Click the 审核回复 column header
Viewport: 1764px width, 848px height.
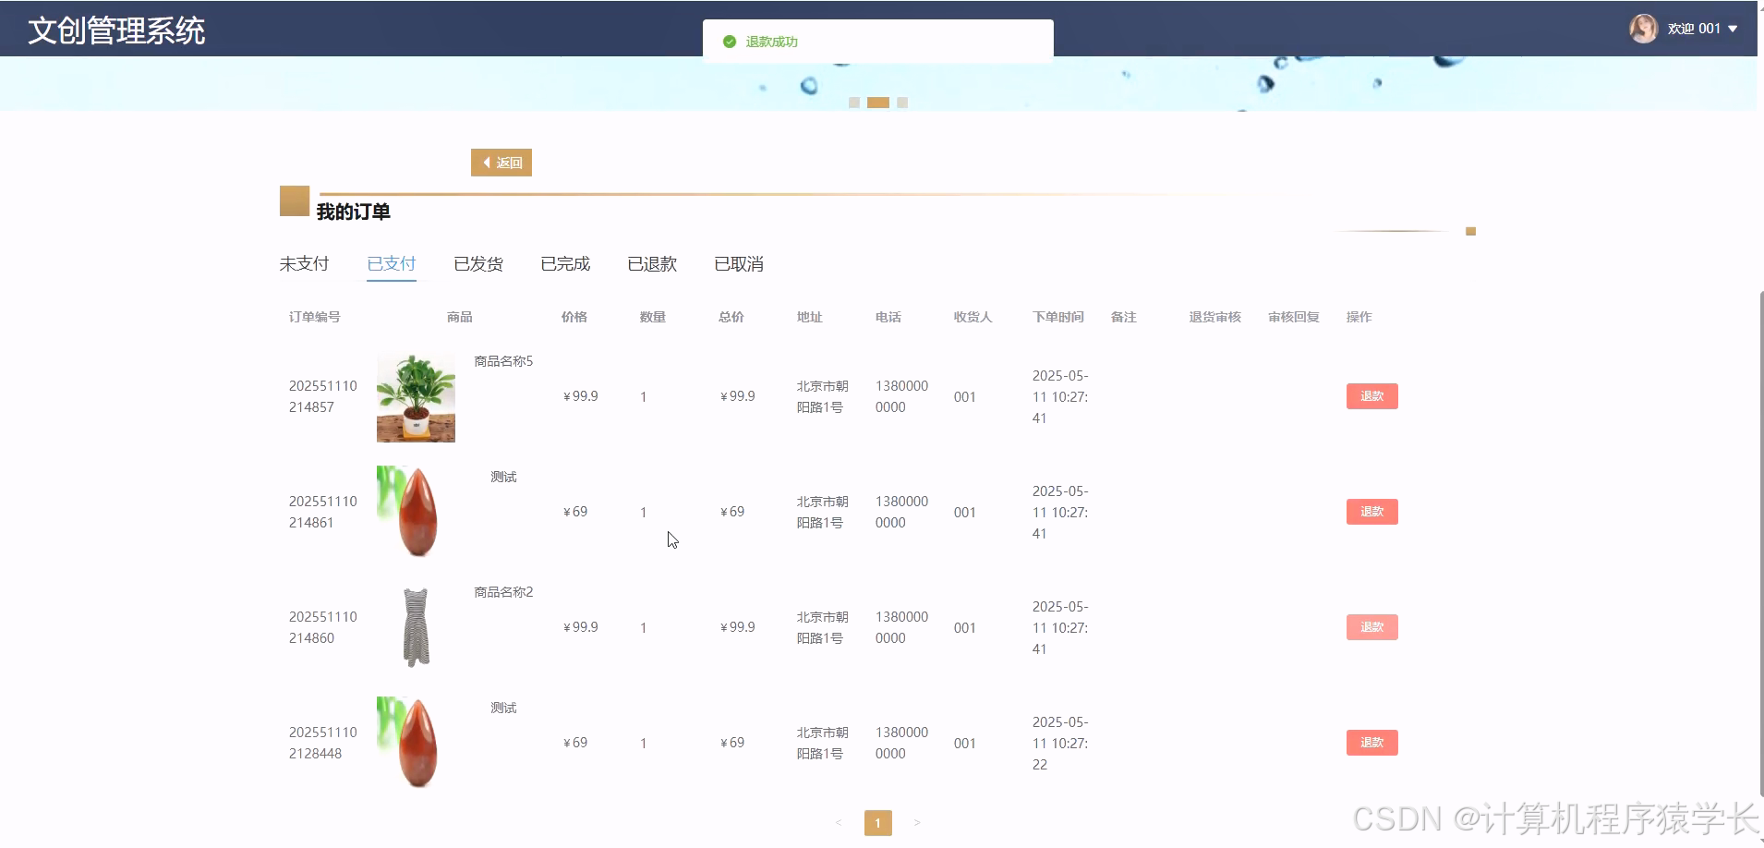1294,317
